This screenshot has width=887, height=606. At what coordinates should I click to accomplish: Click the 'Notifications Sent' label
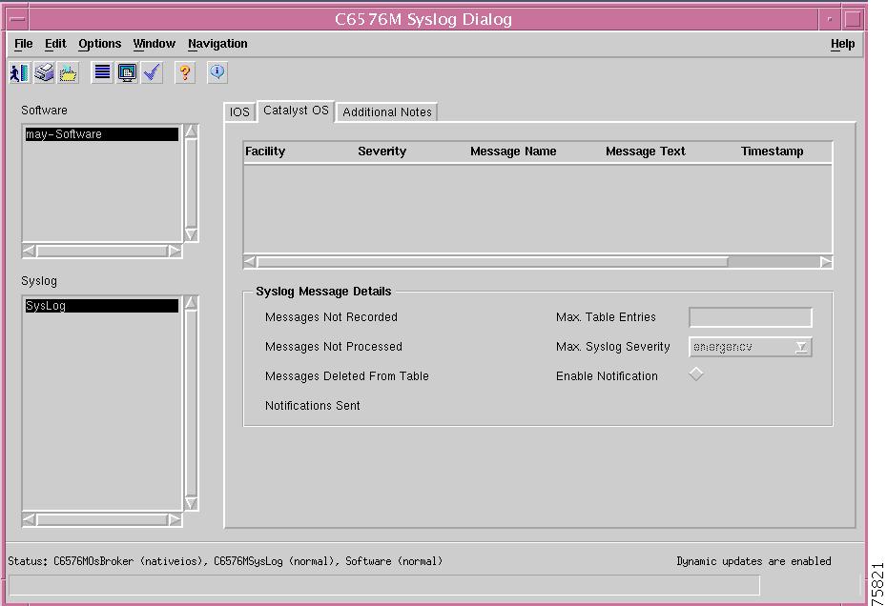312,405
